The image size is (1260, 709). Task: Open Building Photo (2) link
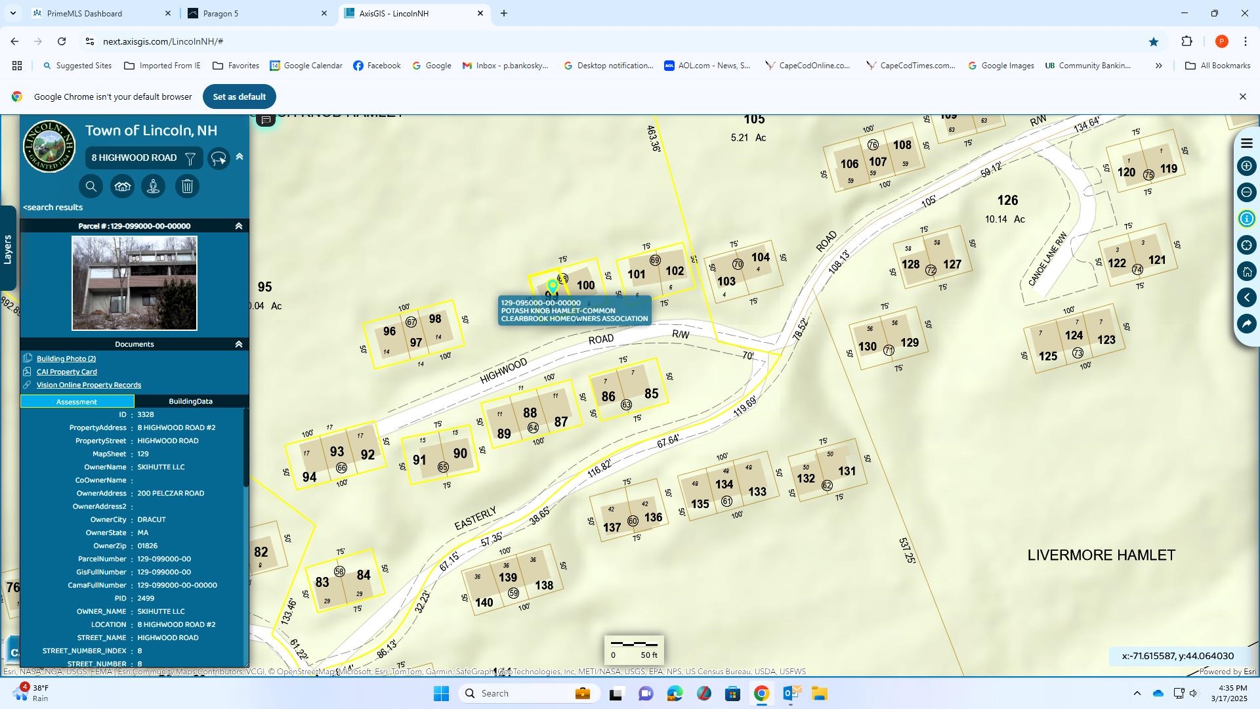coord(66,358)
